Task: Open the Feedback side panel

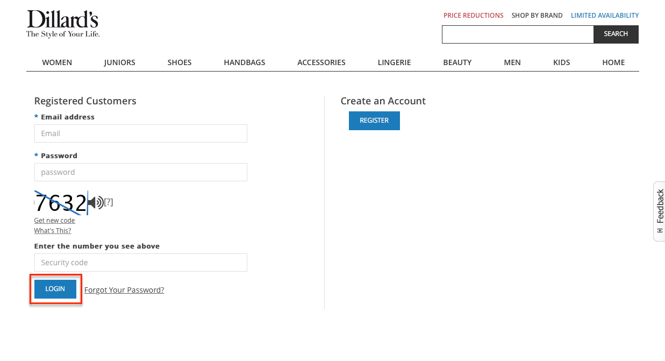Action: click(x=659, y=211)
